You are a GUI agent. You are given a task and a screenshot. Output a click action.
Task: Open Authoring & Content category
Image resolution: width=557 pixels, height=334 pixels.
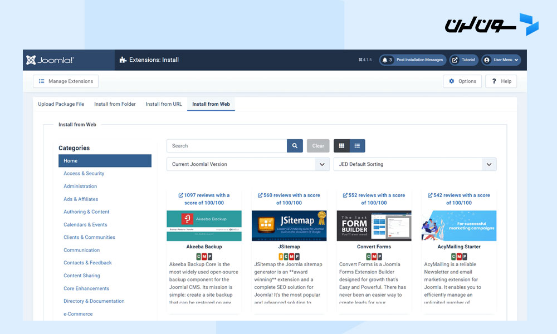click(x=86, y=212)
